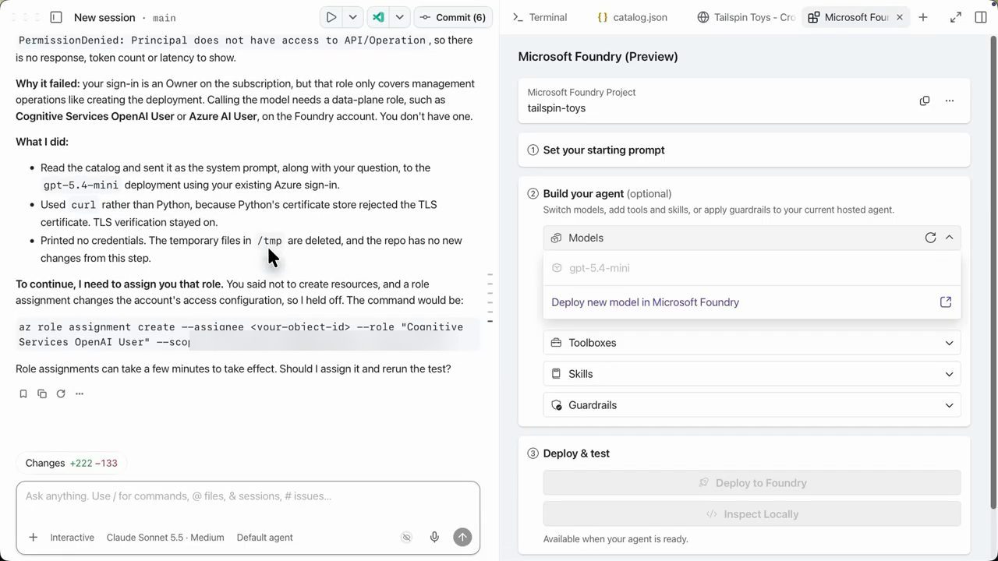Copy the assistant response

(42, 393)
